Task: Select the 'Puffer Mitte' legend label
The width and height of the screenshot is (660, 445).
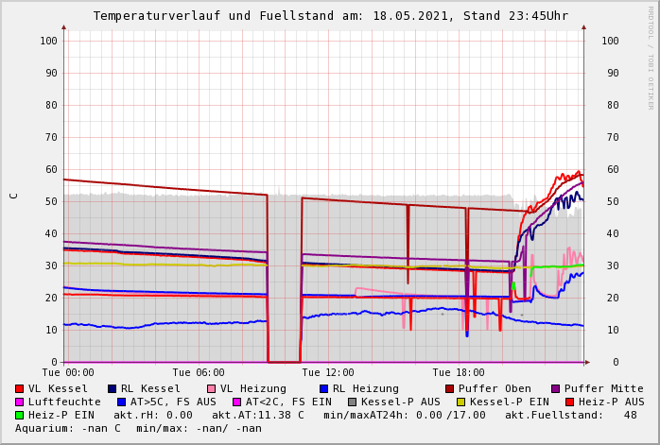Action: 604,388
